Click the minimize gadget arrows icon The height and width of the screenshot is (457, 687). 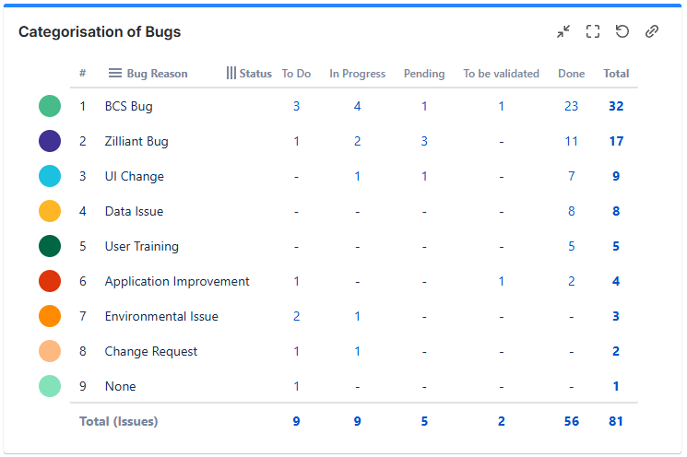(563, 31)
